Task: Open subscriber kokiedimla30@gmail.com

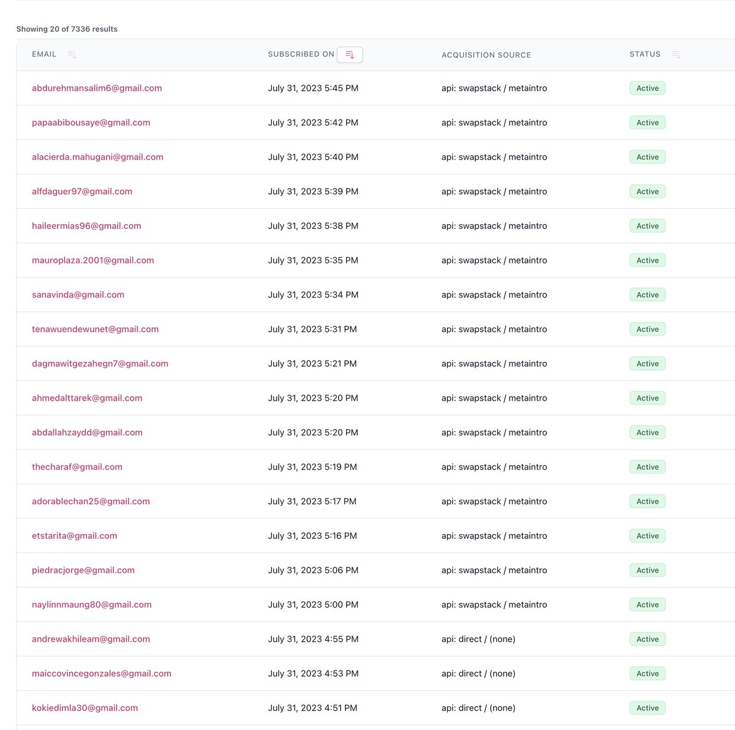Action: pos(85,708)
